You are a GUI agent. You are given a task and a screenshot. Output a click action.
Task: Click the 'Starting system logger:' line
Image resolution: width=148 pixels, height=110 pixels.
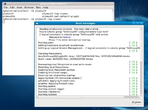point(51,89)
